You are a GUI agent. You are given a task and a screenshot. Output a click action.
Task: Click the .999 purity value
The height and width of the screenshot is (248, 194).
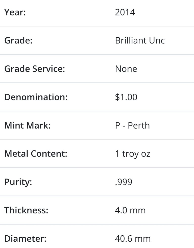pos(124,182)
